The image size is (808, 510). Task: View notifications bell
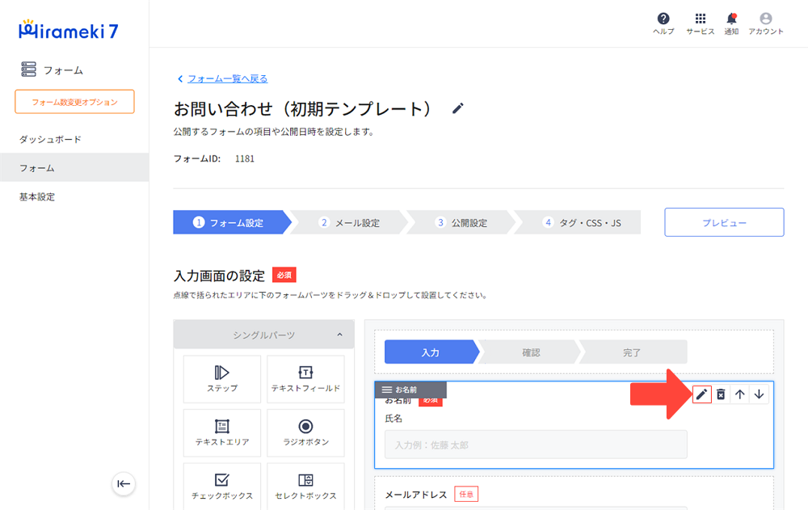[731, 23]
